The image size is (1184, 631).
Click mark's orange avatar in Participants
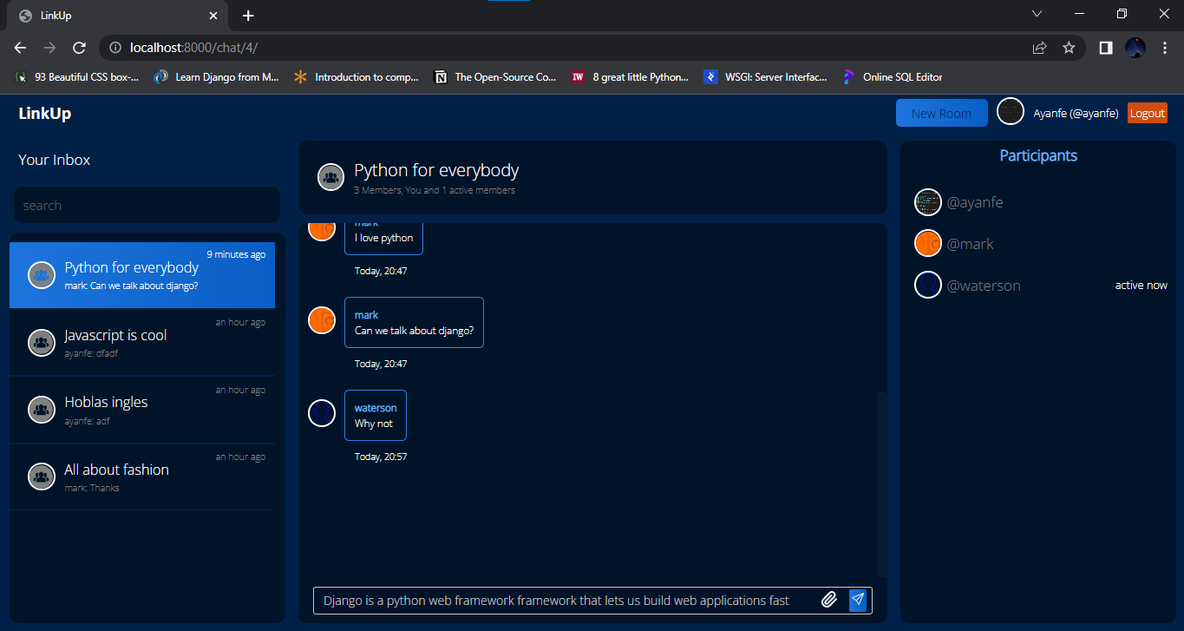click(x=928, y=244)
